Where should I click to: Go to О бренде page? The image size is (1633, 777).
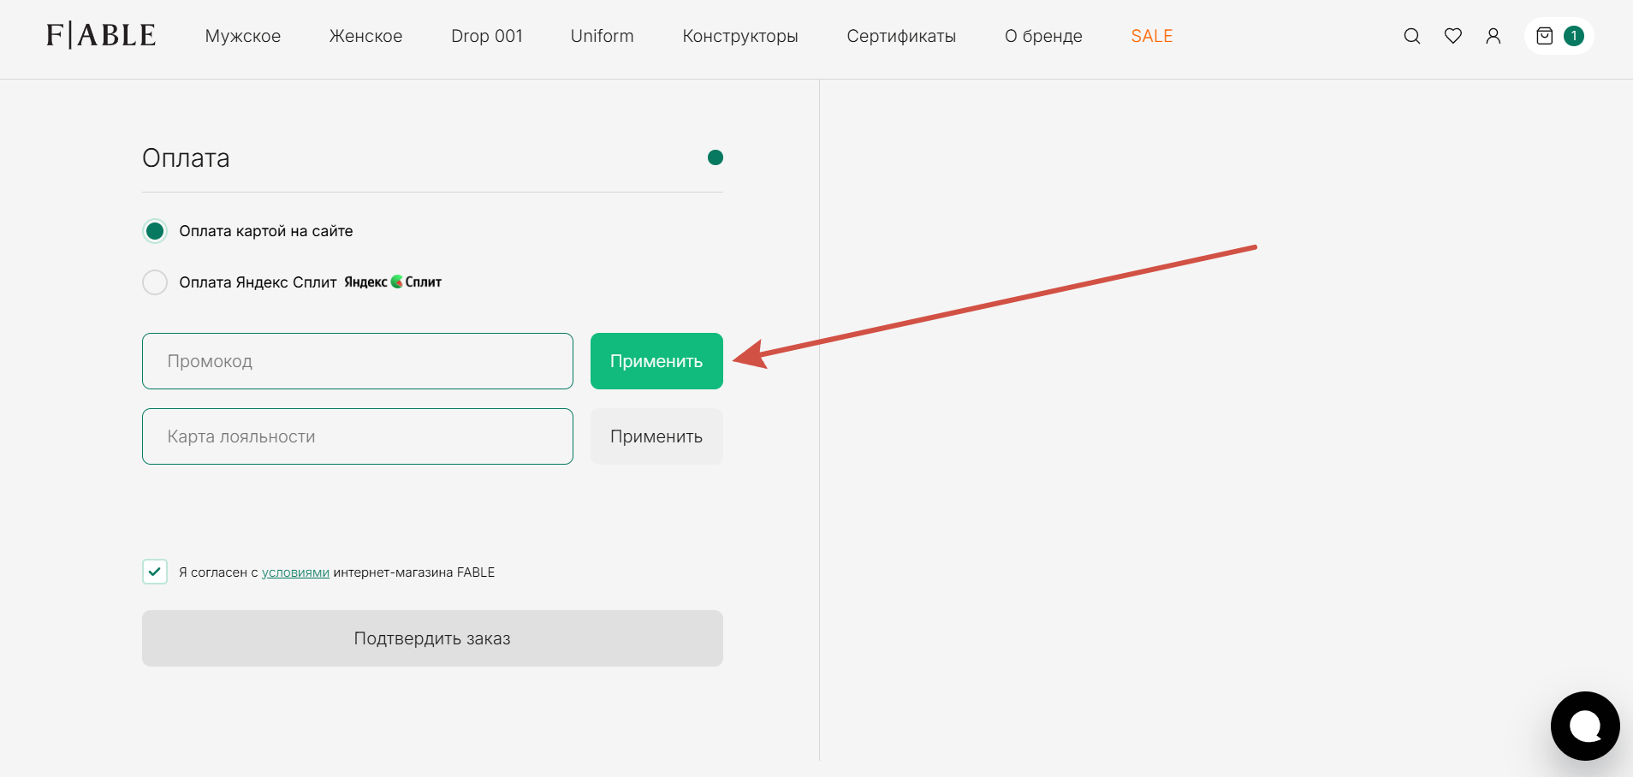point(1043,36)
